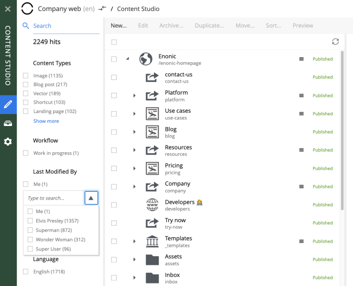Click the search magnifier icon
Image resolution: width=353 pixels, height=286 pixels.
[x=26, y=26]
